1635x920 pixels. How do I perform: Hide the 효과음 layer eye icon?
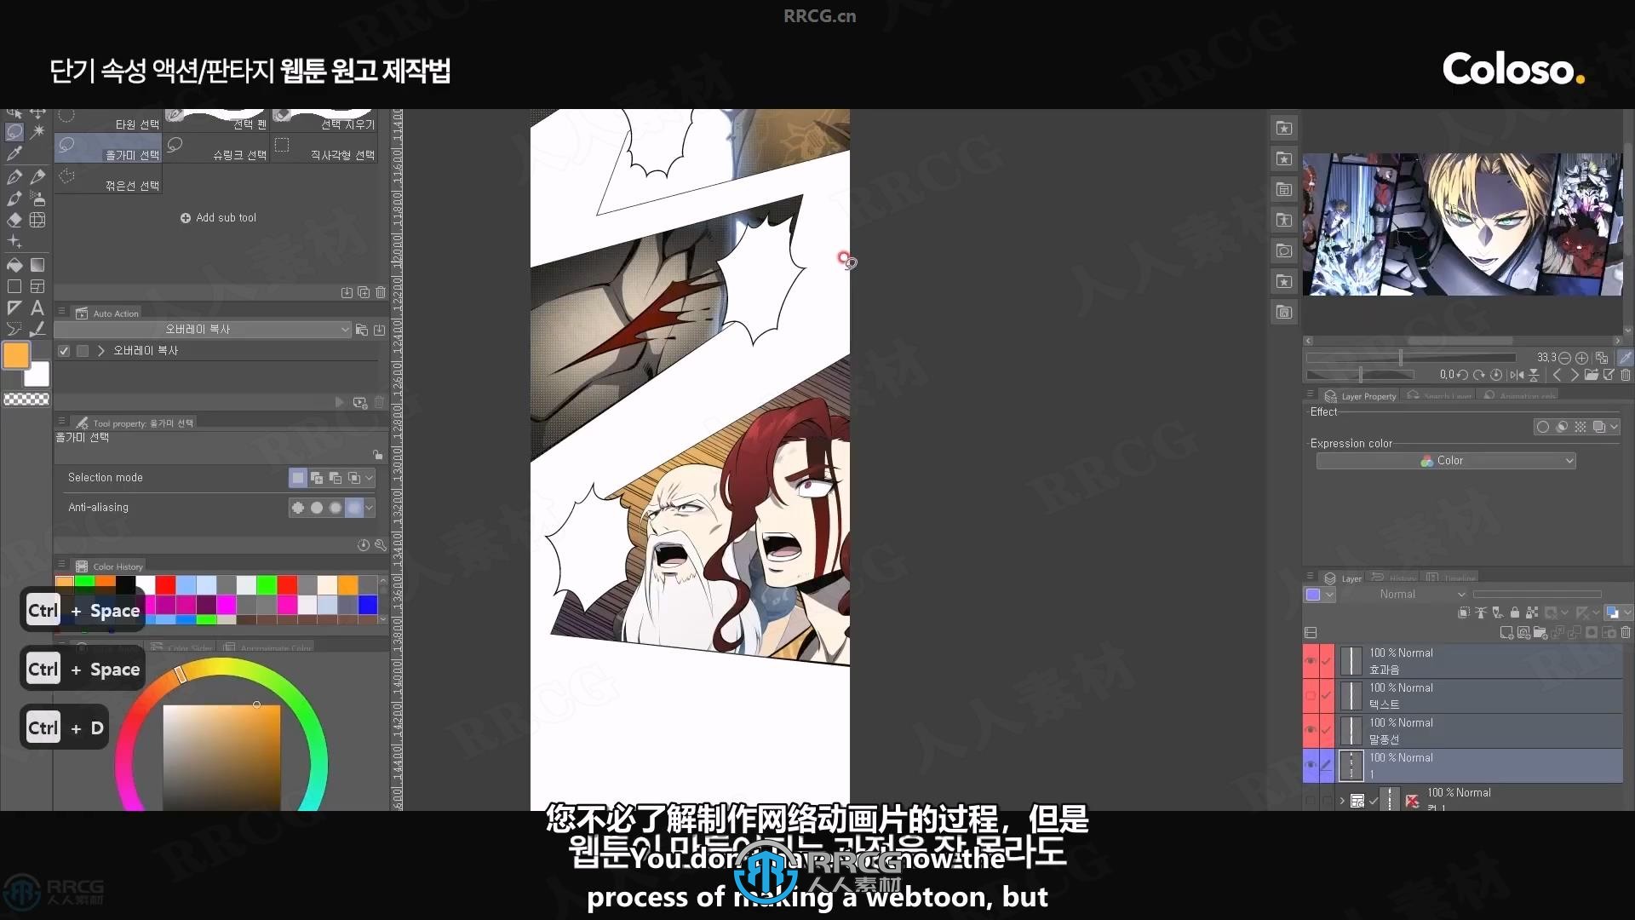[x=1311, y=661]
